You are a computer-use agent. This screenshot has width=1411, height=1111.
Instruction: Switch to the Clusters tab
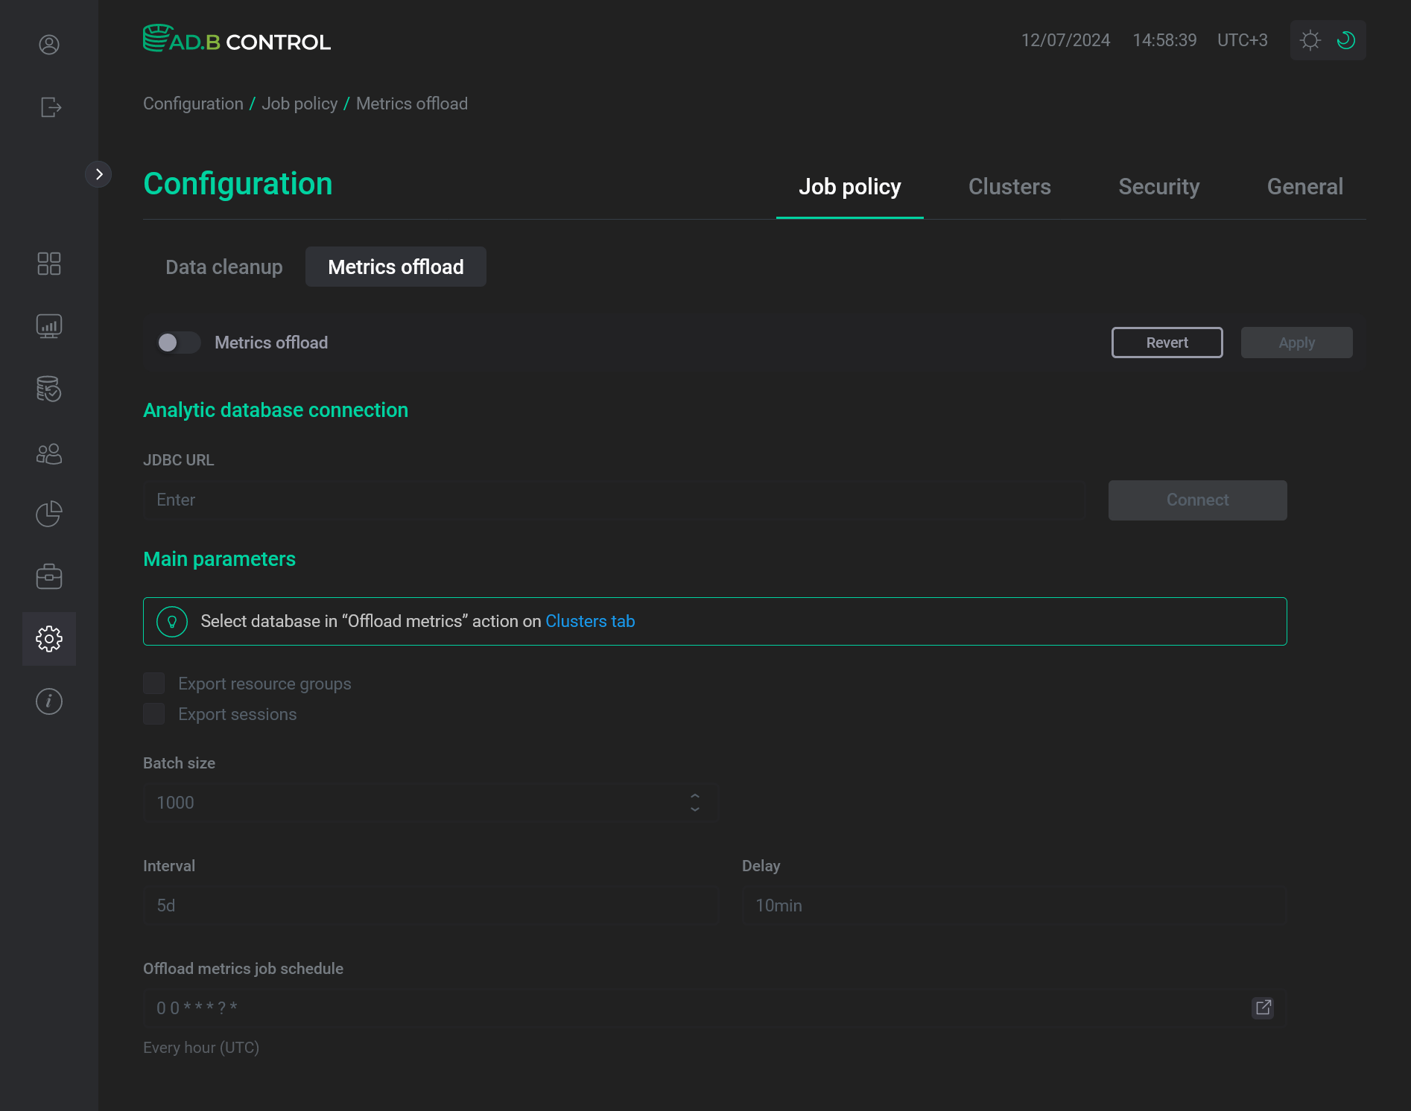click(x=1009, y=187)
